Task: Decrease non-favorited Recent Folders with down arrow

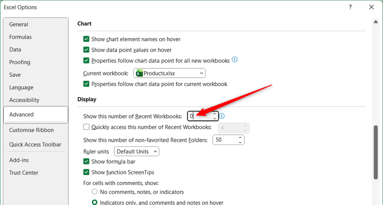Action: pos(240,142)
